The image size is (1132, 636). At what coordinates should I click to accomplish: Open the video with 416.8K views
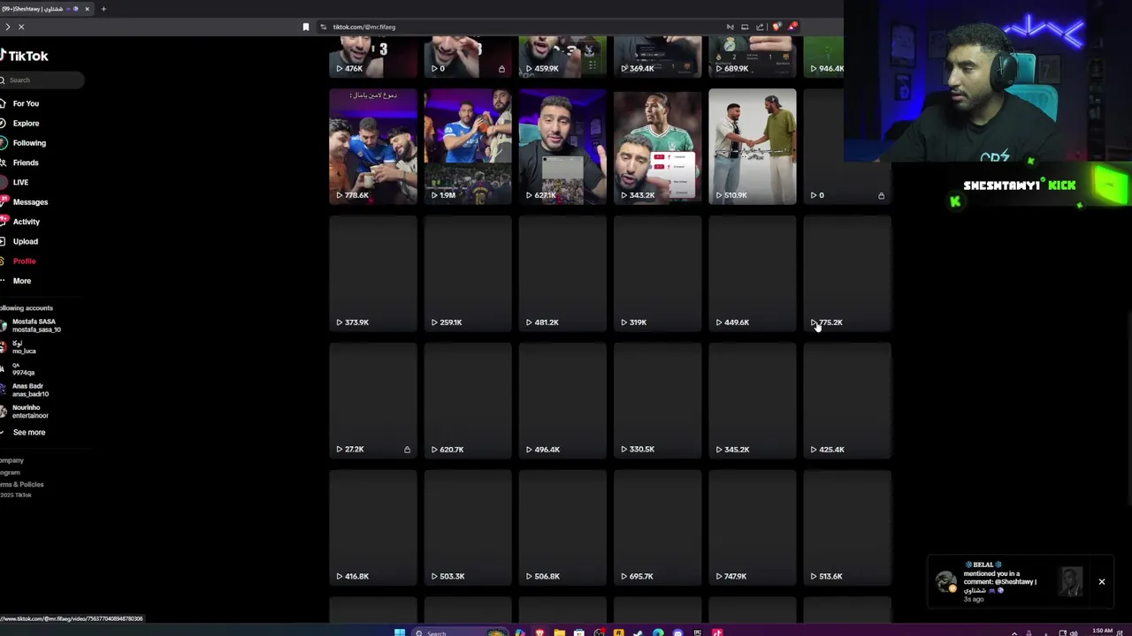373,528
